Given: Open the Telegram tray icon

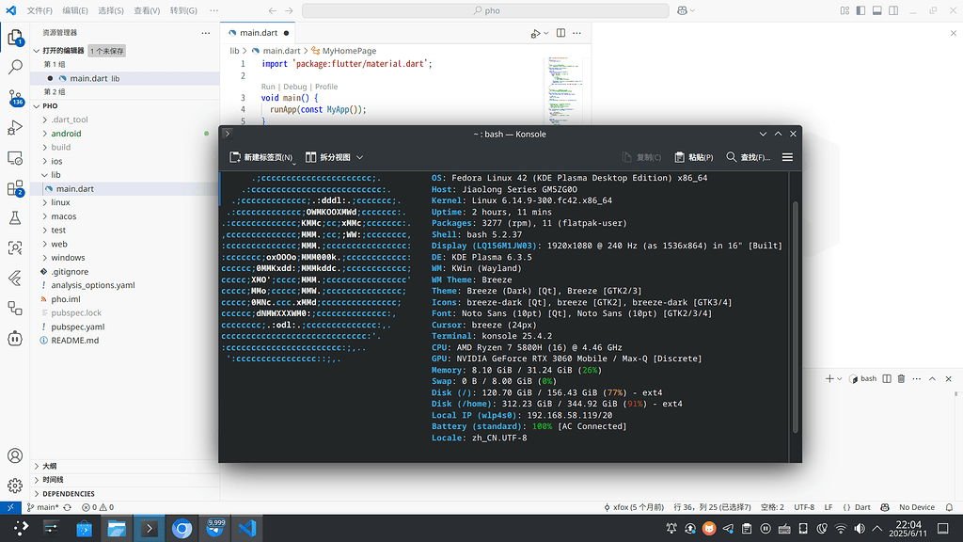Looking at the screenshot, I should (x=728, y=529).
